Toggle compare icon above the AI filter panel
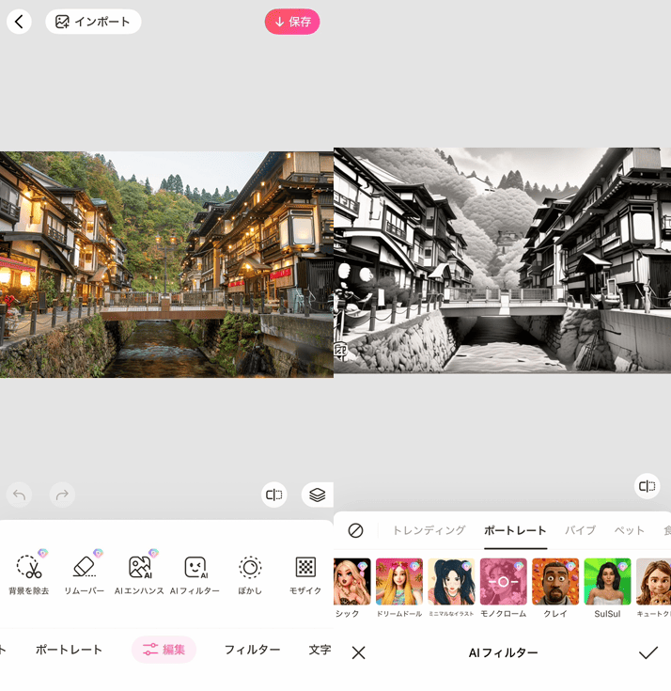671x691 pixels. pyautogui.click(x=647, y=486)
